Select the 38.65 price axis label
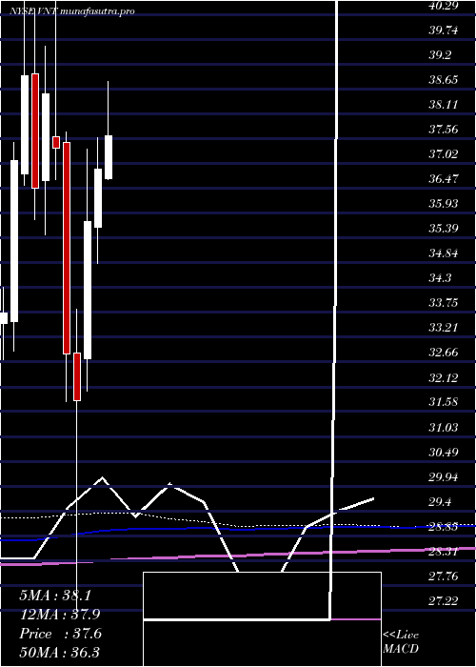The image size is (476, 667). 444,80
